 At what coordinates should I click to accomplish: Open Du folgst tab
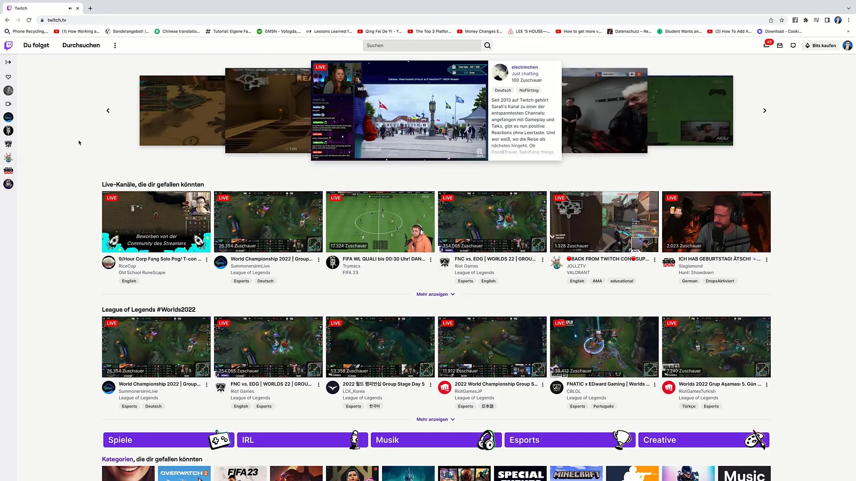[x=36, y=45]
